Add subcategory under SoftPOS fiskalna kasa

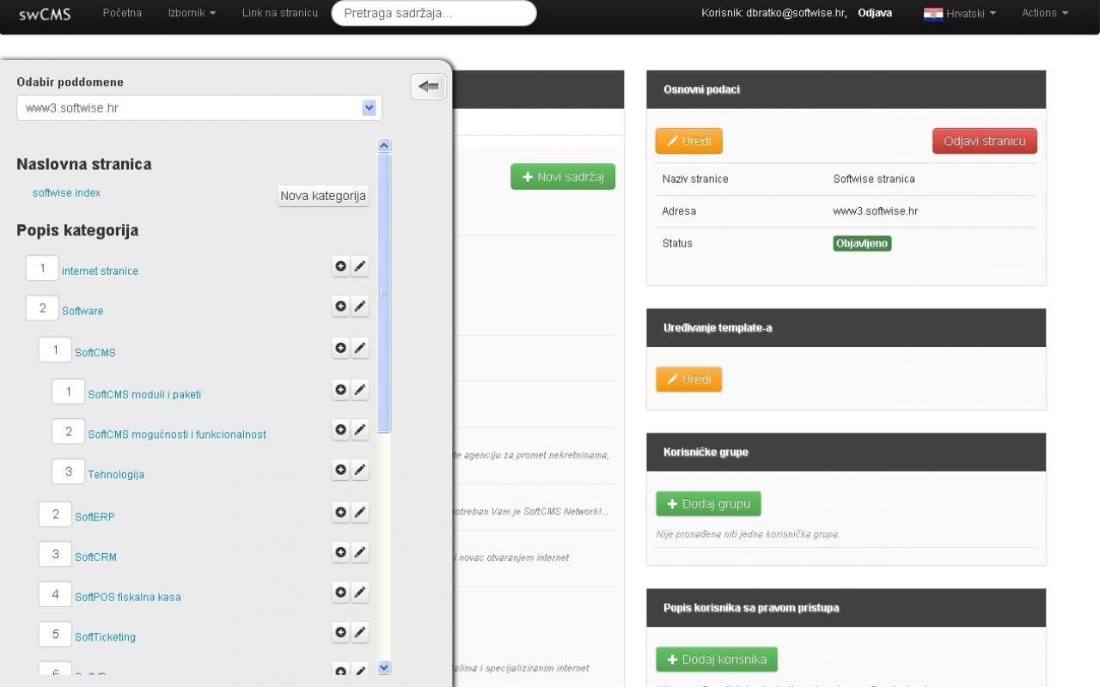[x=341, y=592]
